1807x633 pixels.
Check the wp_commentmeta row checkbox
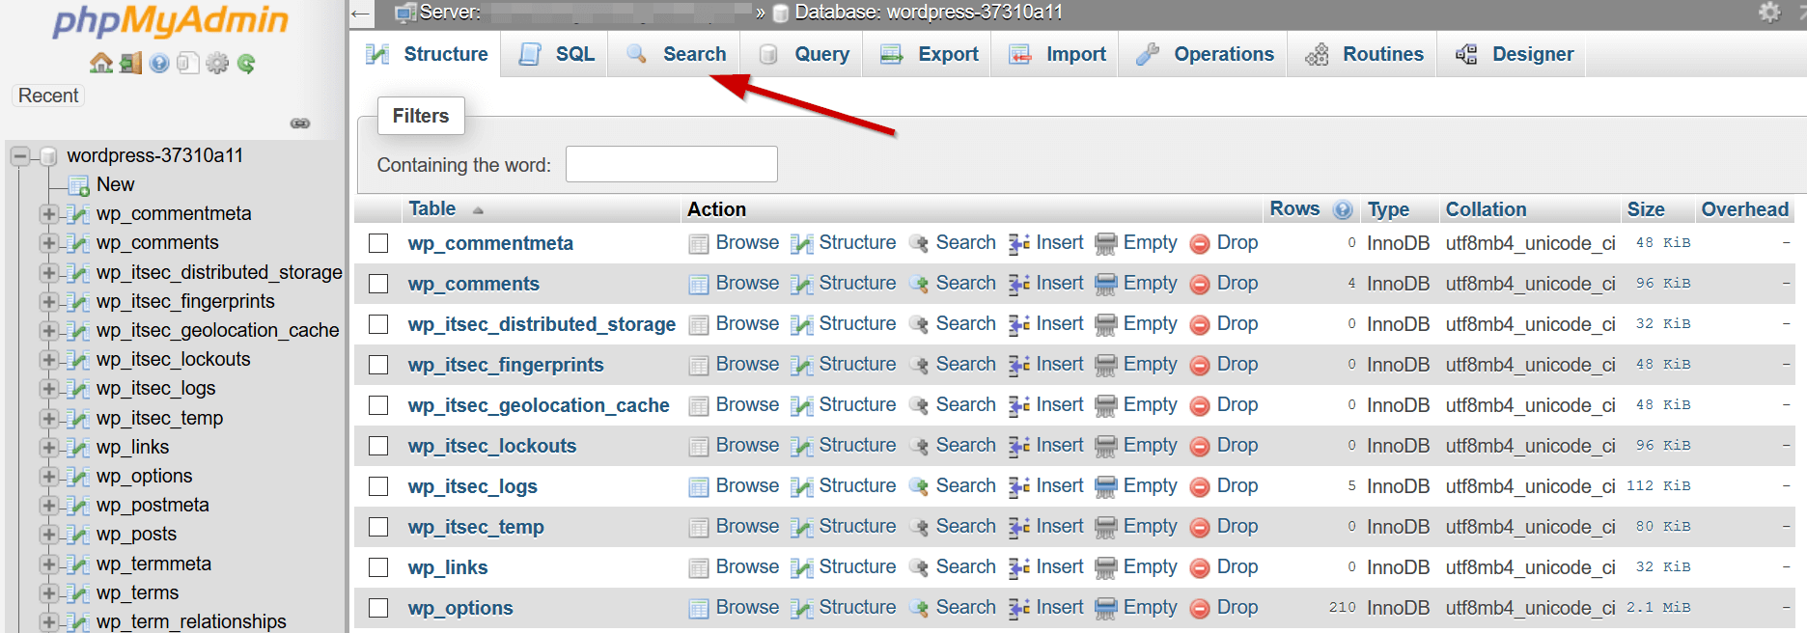point(378,243)
